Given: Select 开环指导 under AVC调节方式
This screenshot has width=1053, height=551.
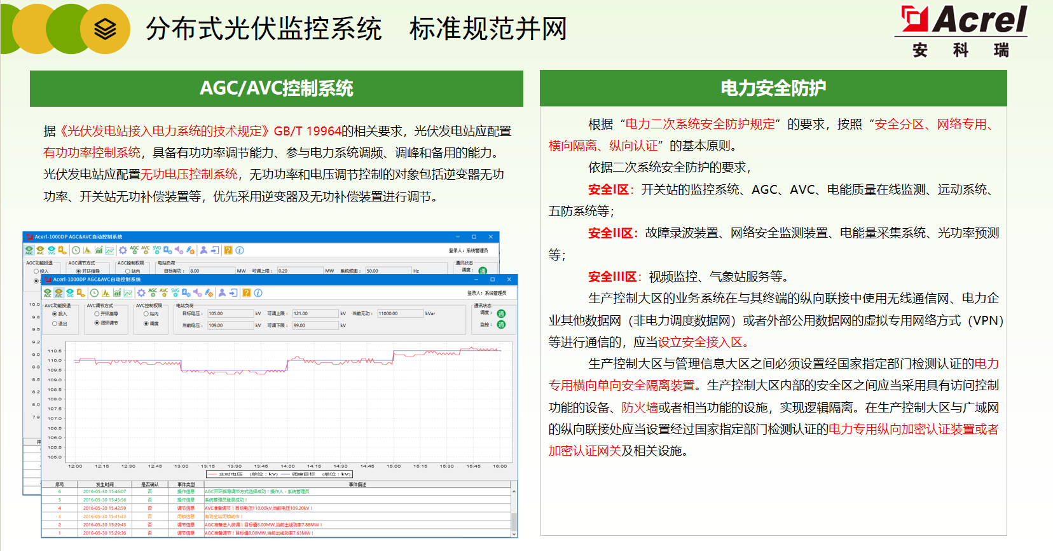Looking at the screenshot, I should [106, 314].
